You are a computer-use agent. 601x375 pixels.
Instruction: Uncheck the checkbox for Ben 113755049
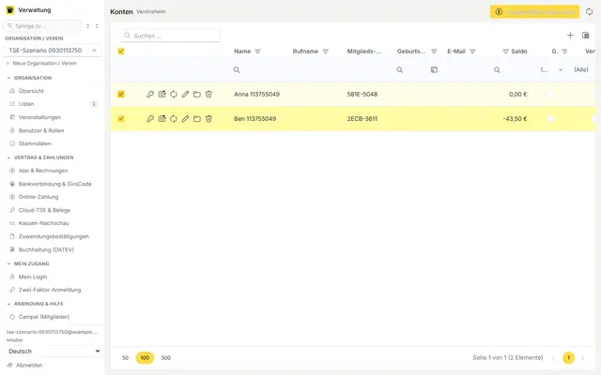(121, 119)
